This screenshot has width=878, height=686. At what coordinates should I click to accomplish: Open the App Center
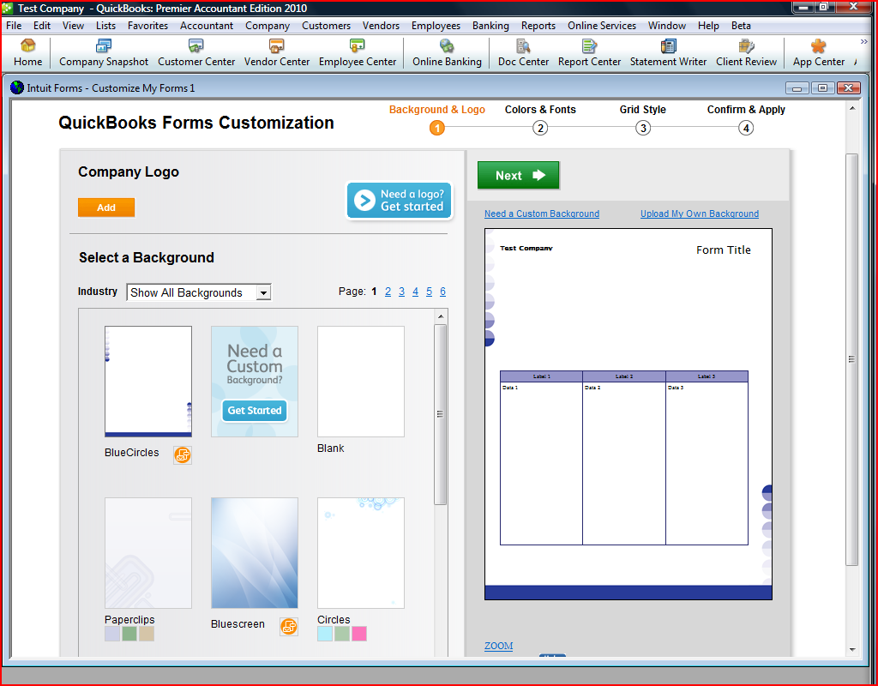[x=818, y=52]
